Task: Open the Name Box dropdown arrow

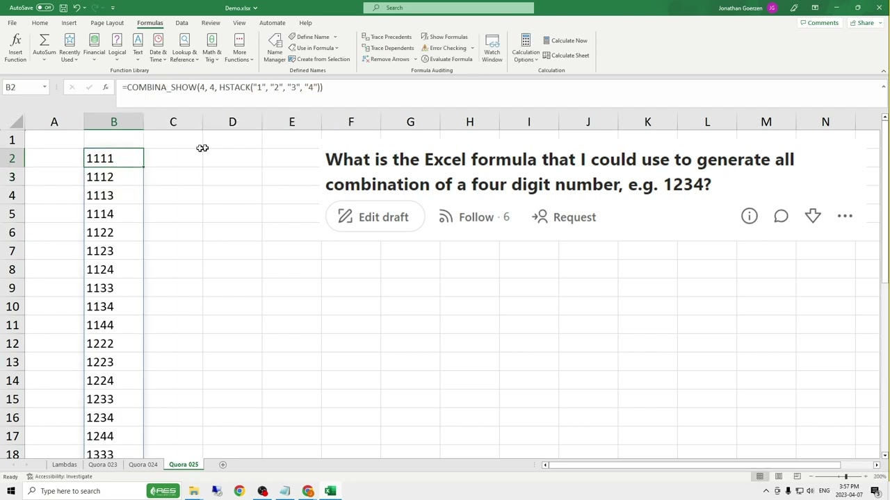Action: click(44, 87)
